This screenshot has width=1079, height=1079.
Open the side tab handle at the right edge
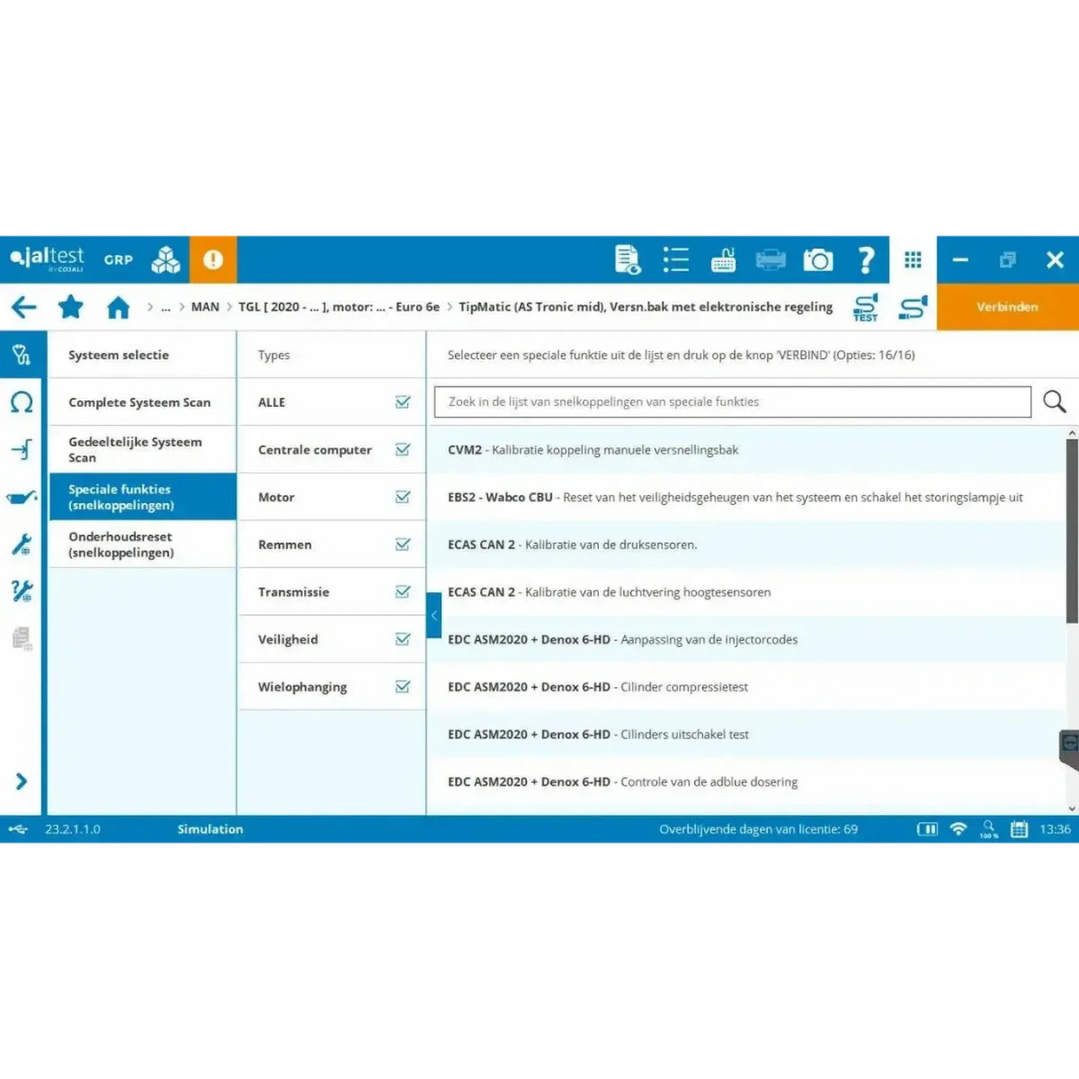[1069, 749]
